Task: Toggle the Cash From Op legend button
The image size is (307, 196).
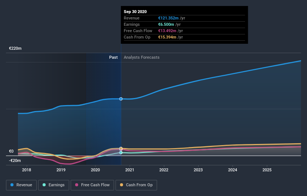Action: [136, 185]
